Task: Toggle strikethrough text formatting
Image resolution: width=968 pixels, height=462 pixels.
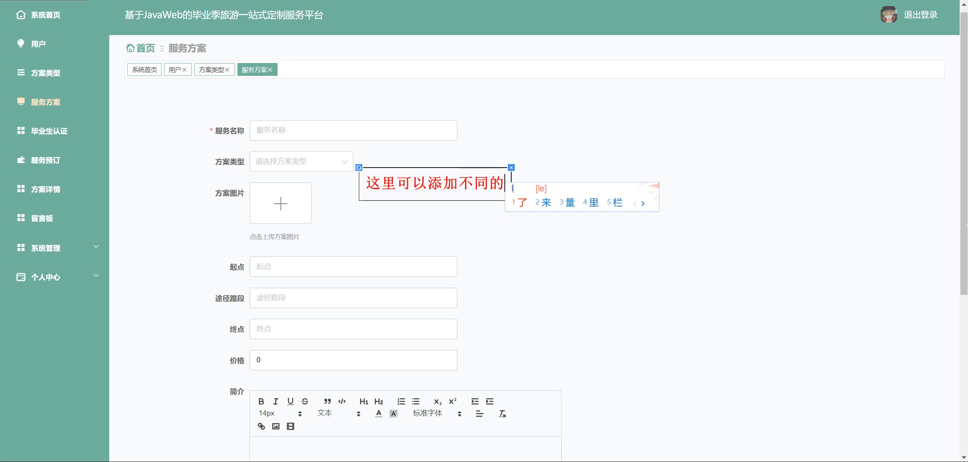Action: 305,401
